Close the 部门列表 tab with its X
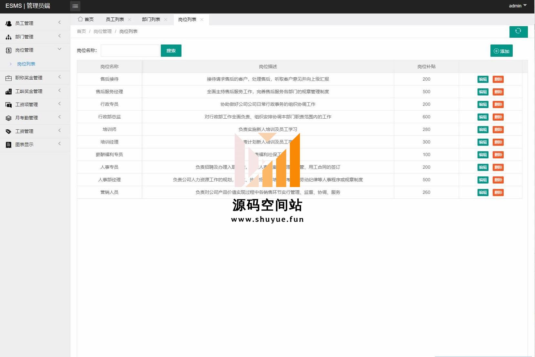Viewport: 535px width, 357px height. point(166,19)
